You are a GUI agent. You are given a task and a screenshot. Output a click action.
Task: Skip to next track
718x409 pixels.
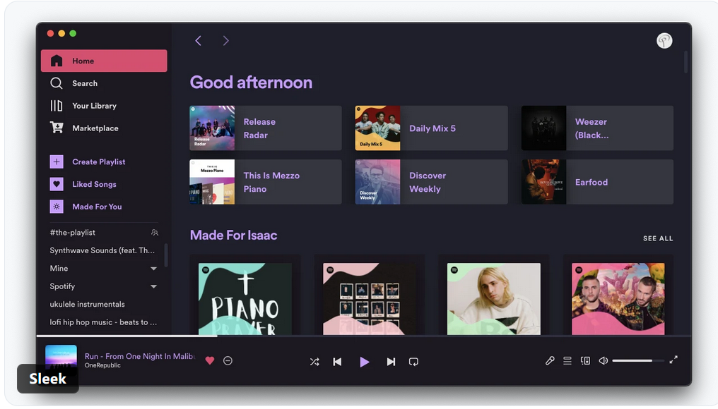coord(391,362)
